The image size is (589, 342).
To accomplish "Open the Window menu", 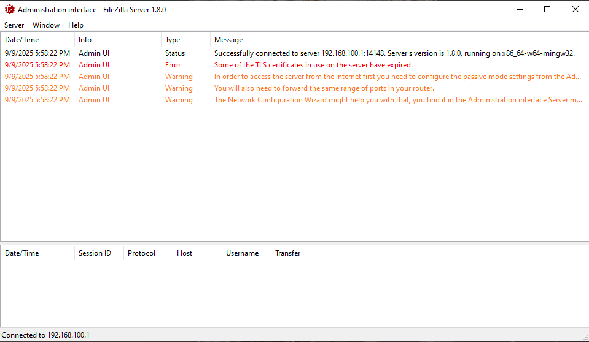I will point(46,25).
